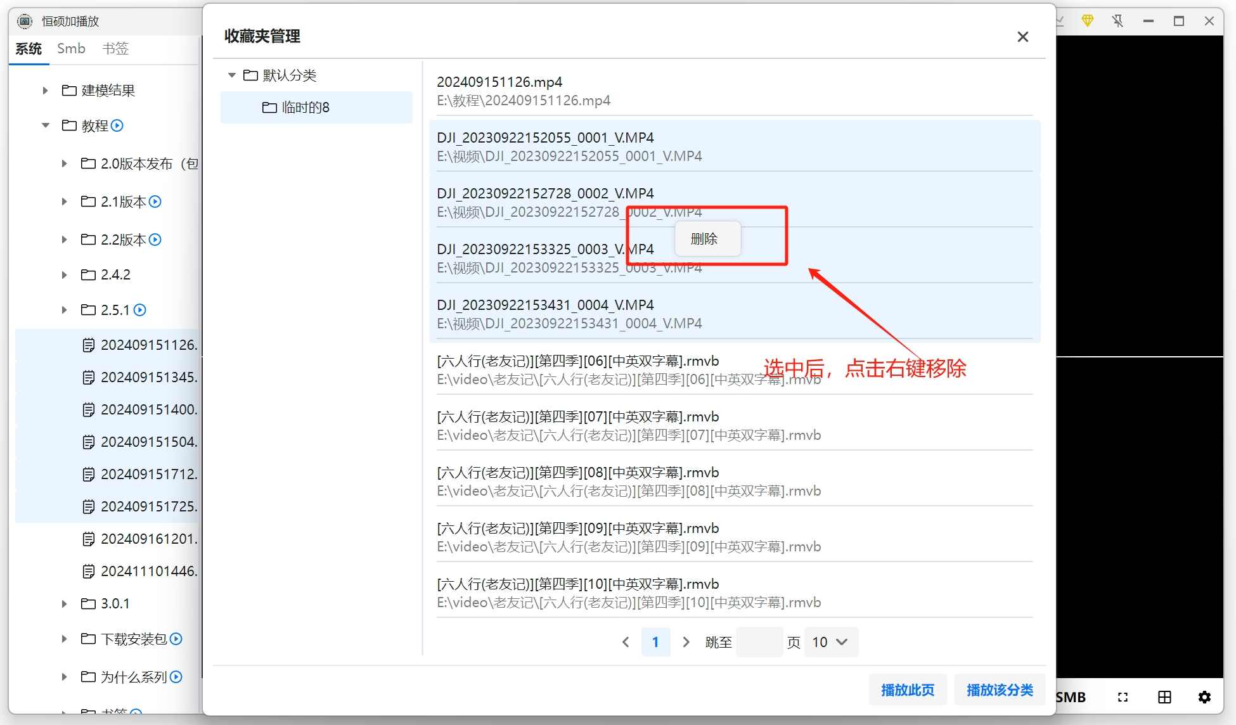
Task: Toggle the pin-on-top window icon
Action: pos(1117,21)
